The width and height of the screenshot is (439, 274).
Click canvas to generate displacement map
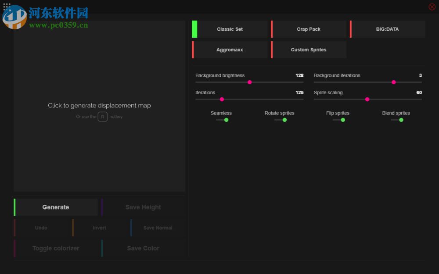(x=99, y=105)
